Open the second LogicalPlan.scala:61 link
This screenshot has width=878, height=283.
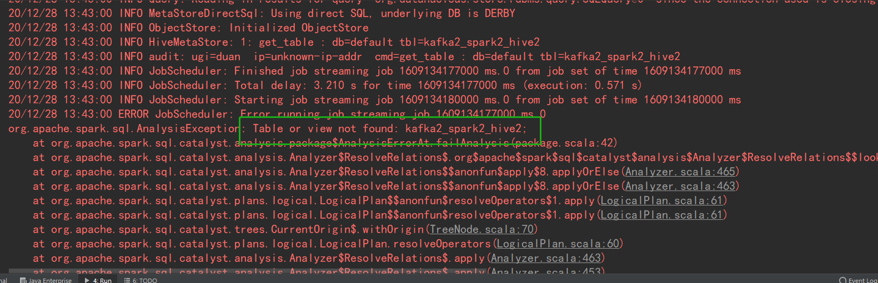[x=662, y=215]
